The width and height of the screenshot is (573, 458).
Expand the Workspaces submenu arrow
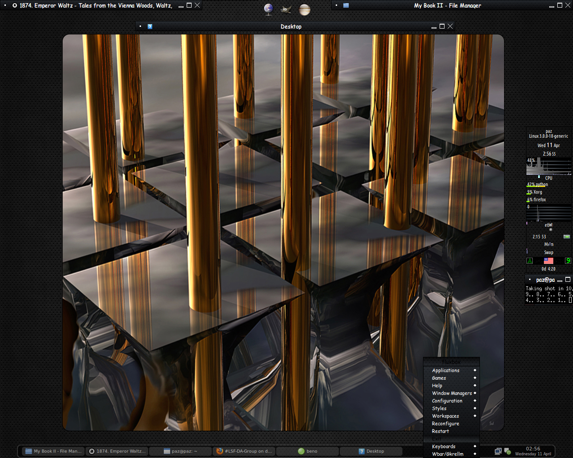475,416
